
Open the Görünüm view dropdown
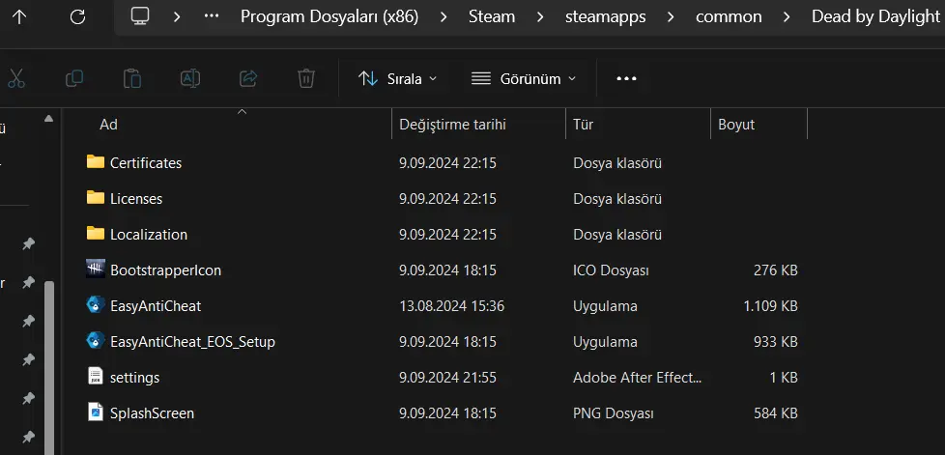pos(524,78)
